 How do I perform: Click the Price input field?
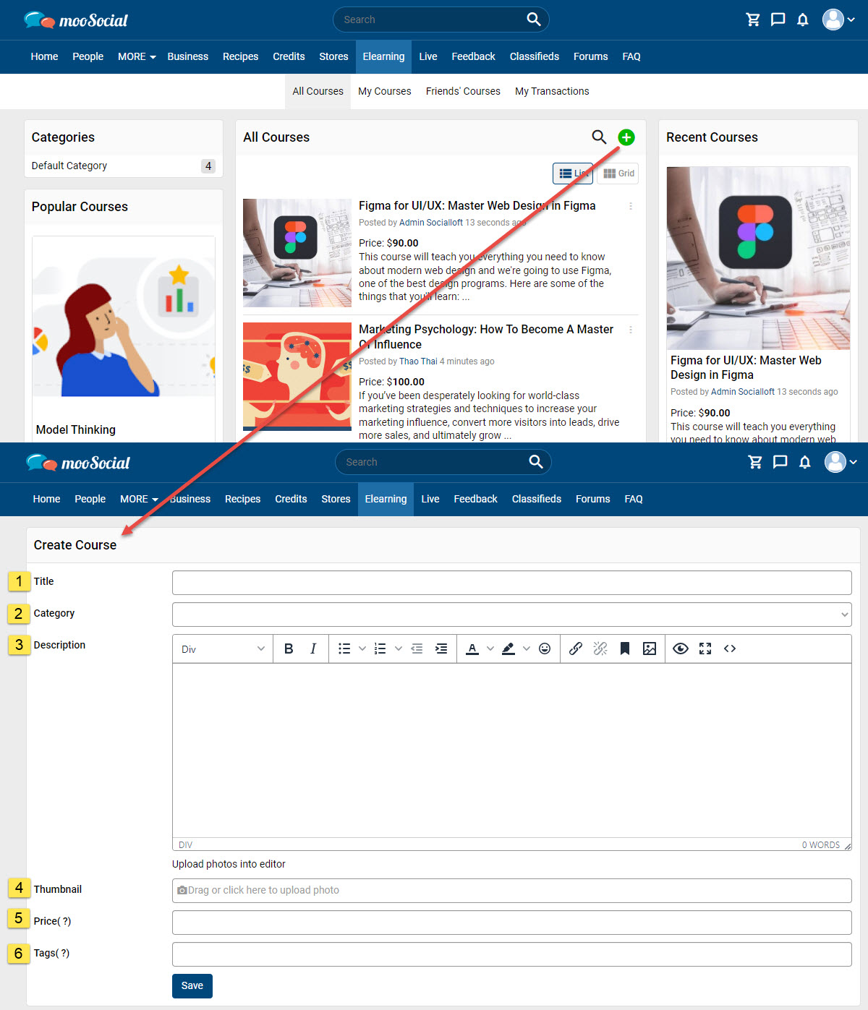511,923
